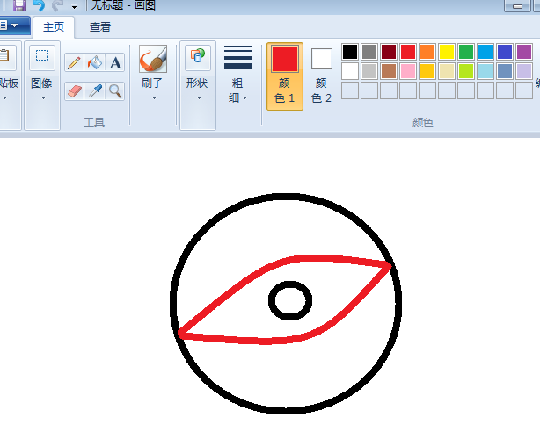Select the Text tool
540x439 pixels.
point(116,62)
